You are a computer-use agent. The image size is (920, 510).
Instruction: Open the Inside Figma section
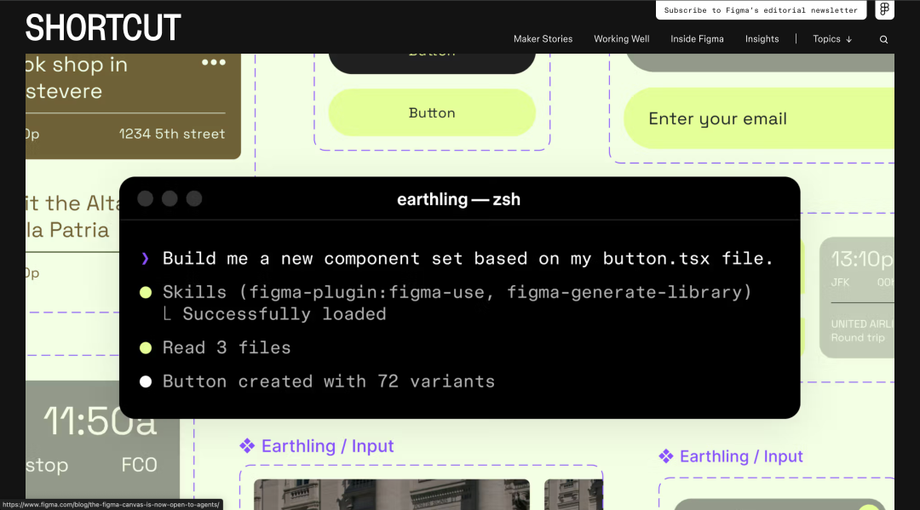click(x=697, y=38)
